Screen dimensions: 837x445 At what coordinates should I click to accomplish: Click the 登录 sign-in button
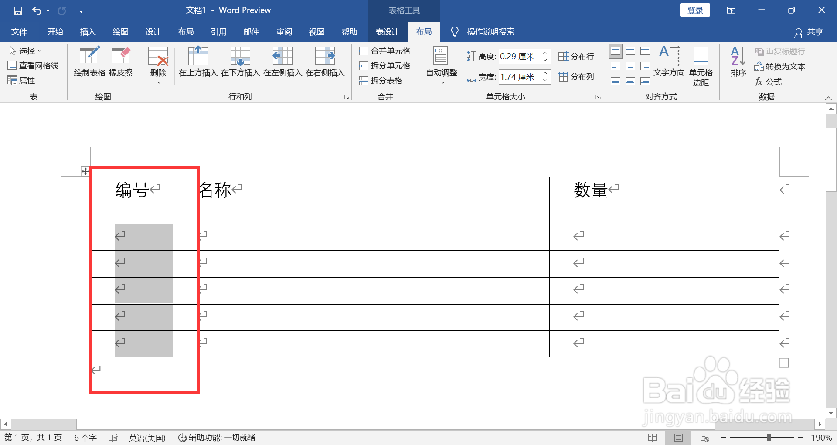tap(695, 10)
